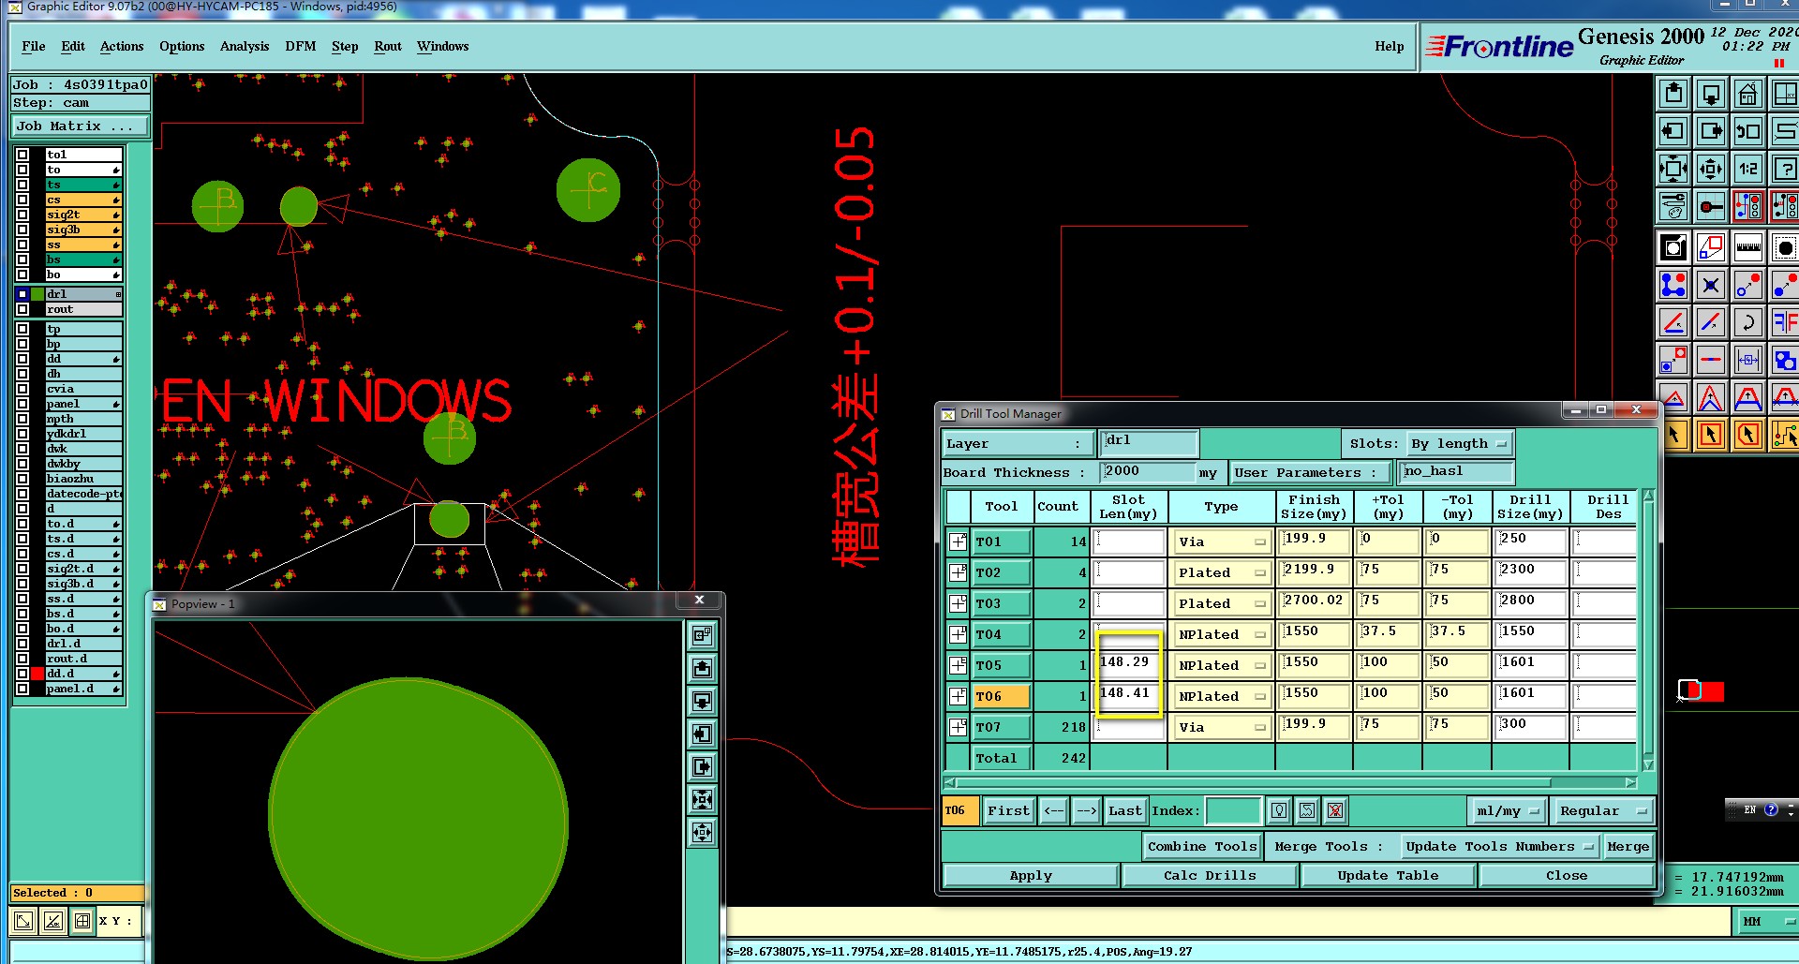The height and width of the screenshot is (964, 1799).
Task: Toggle the checkbox for layer rout
Action: [22, 309]
